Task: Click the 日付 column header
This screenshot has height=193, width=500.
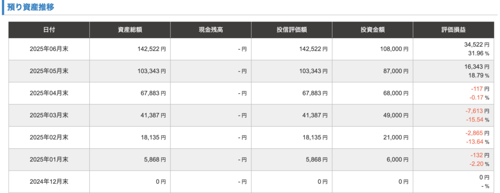Action: click(x=49, y=30)
